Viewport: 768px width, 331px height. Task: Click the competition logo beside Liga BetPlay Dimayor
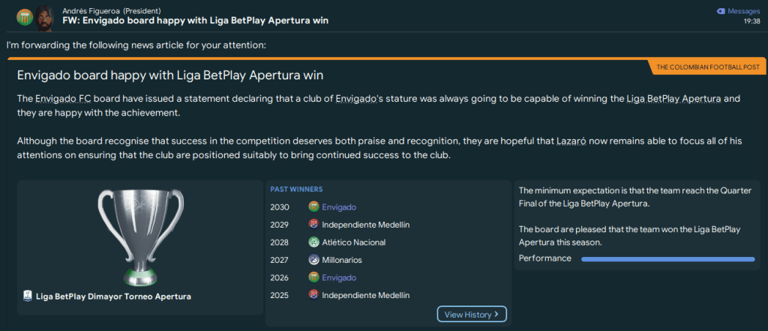27,297
